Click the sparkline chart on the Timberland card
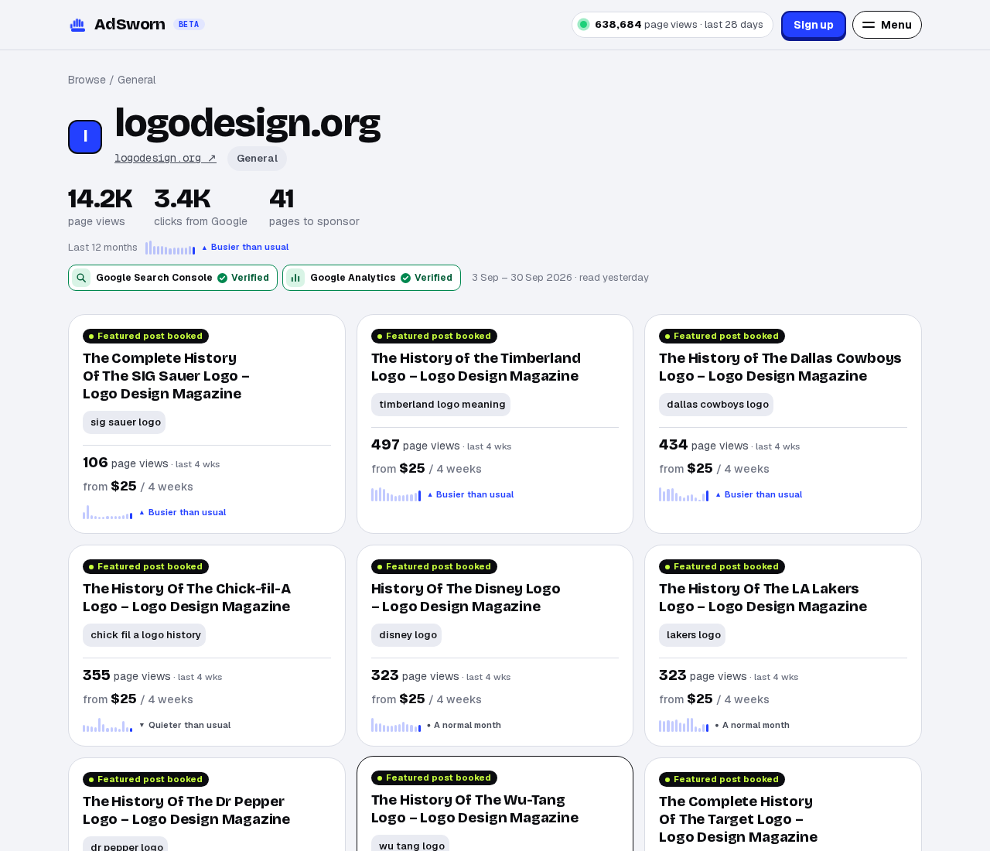 [396, 494]
